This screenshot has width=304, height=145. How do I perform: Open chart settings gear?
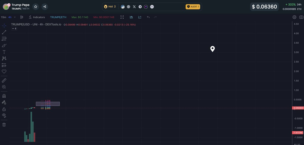[x=294, y=17]
